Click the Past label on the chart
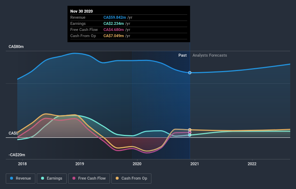 tap(182, 55)
